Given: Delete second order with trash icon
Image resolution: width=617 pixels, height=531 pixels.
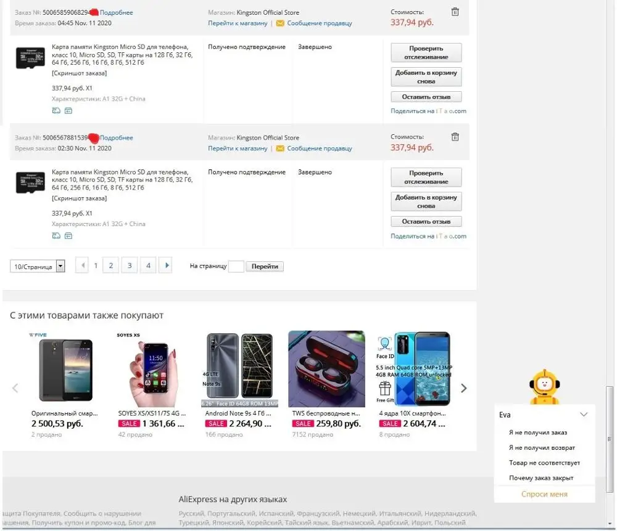Looking at the screenshot, I should 455,137.
